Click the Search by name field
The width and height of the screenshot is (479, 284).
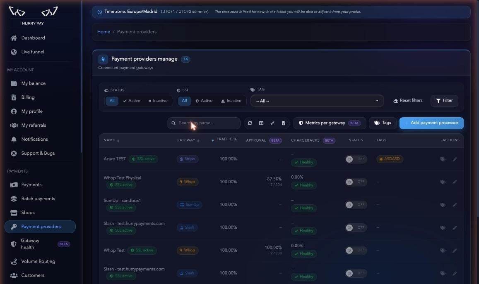pos(204,123)
